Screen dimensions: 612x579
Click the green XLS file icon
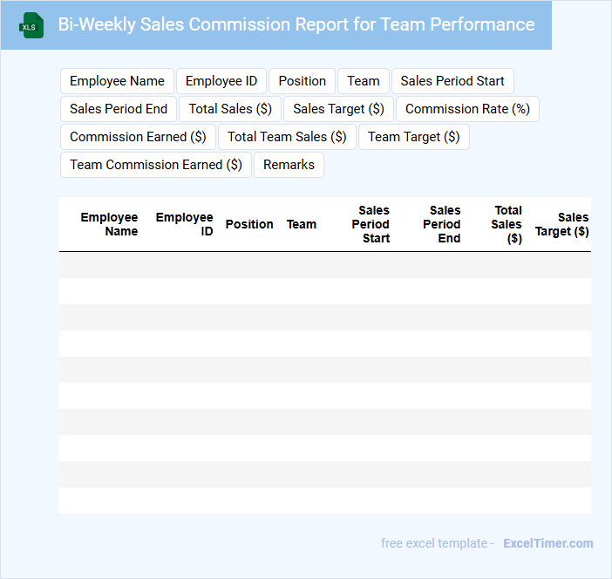click(x=31, y=25)
